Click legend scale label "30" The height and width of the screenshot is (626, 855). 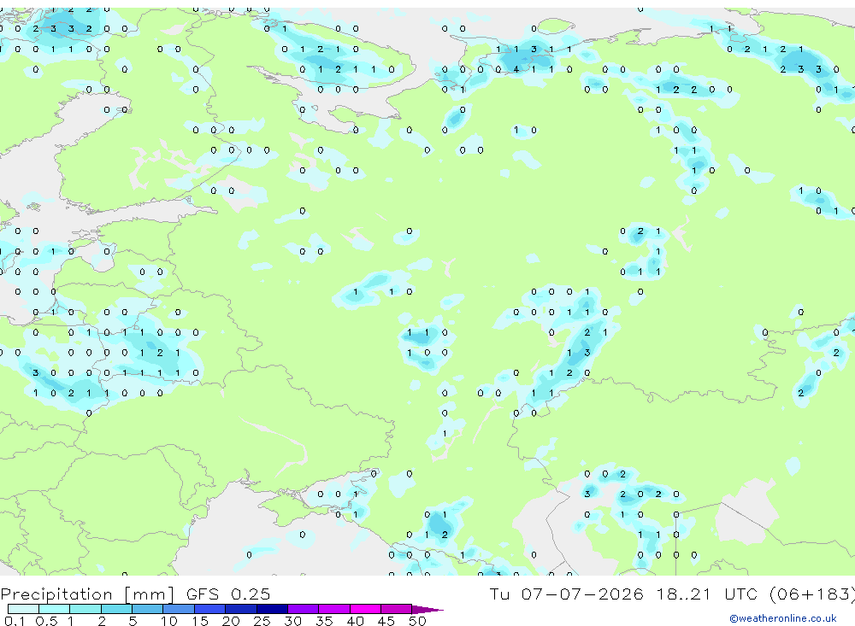[292, 621]
